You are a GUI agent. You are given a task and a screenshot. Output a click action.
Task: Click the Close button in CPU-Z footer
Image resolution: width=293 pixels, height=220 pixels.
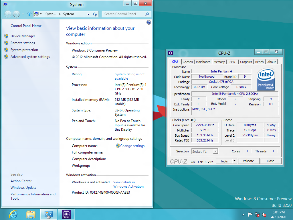click(x=270, y=161)
